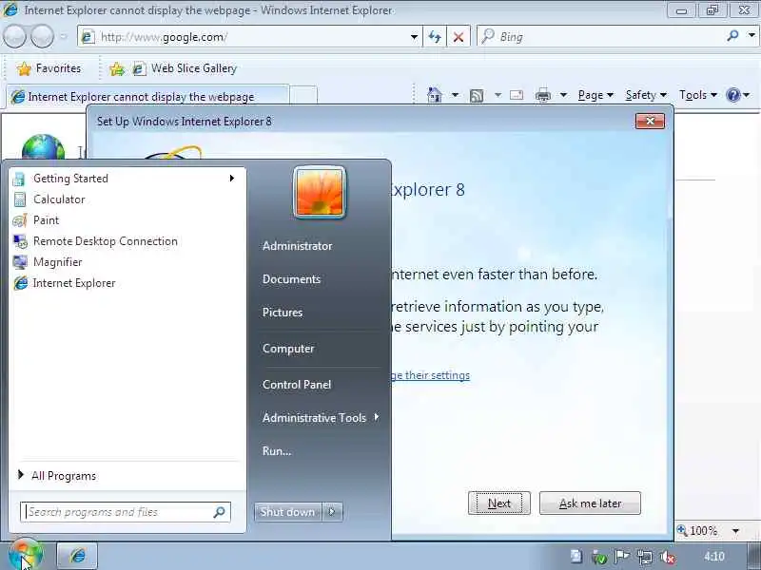Open Documents from Start menu

[x=291, y=279]
